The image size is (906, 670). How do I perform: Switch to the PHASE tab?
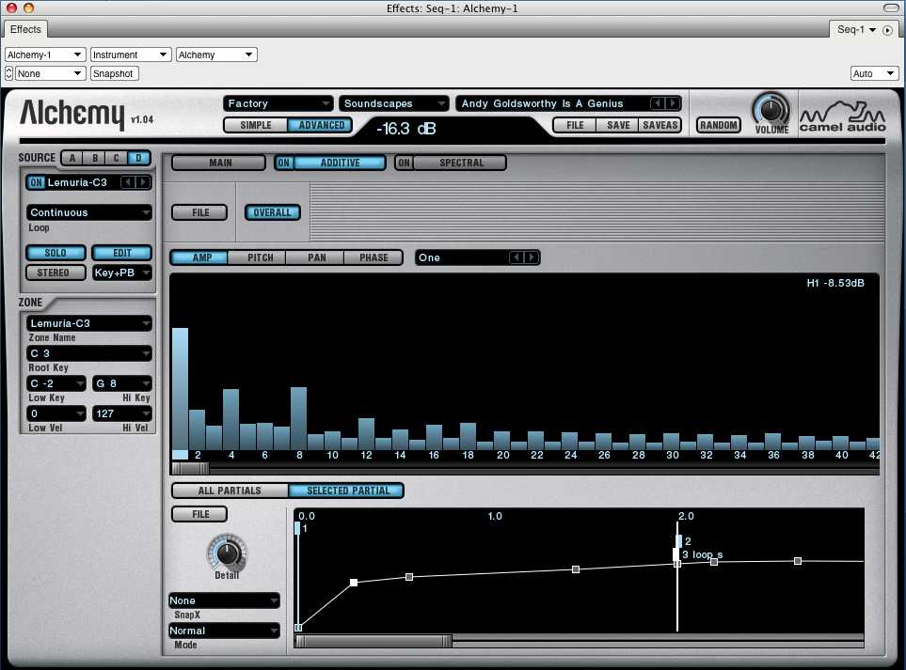[x=374, y=257]
